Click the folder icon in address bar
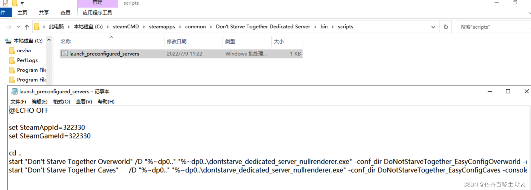 click(x=37, y=27)
